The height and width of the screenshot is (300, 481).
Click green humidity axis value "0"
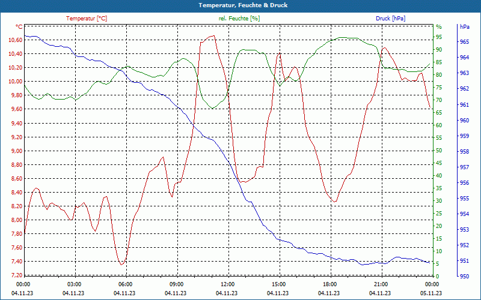pyautogui.click(x=438, y=277)
